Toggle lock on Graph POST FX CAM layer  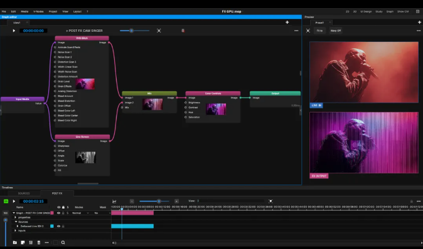pos(63,213)
